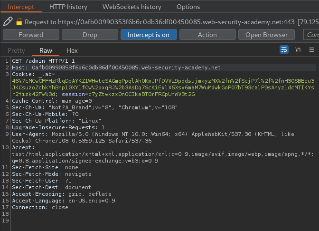Toggle the \n non-printable characters button

click(x=298, y=49)
